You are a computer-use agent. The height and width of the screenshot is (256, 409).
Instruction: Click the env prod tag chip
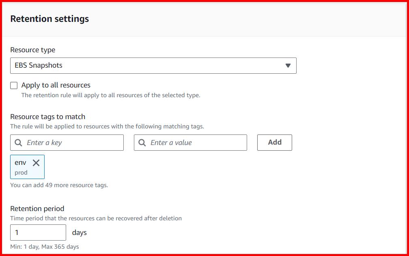[x=27, y=166]
